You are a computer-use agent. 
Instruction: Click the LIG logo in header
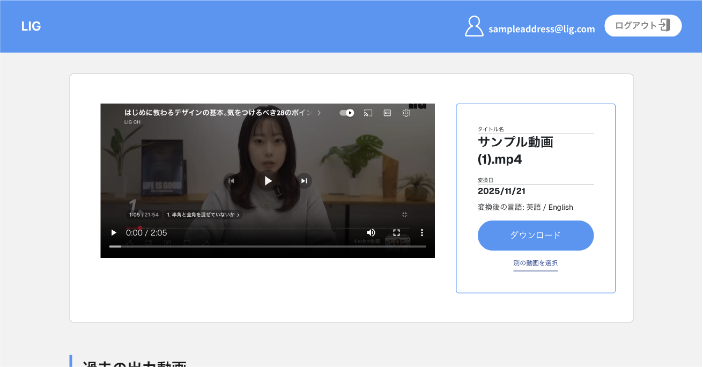click(x=31, y=26)
